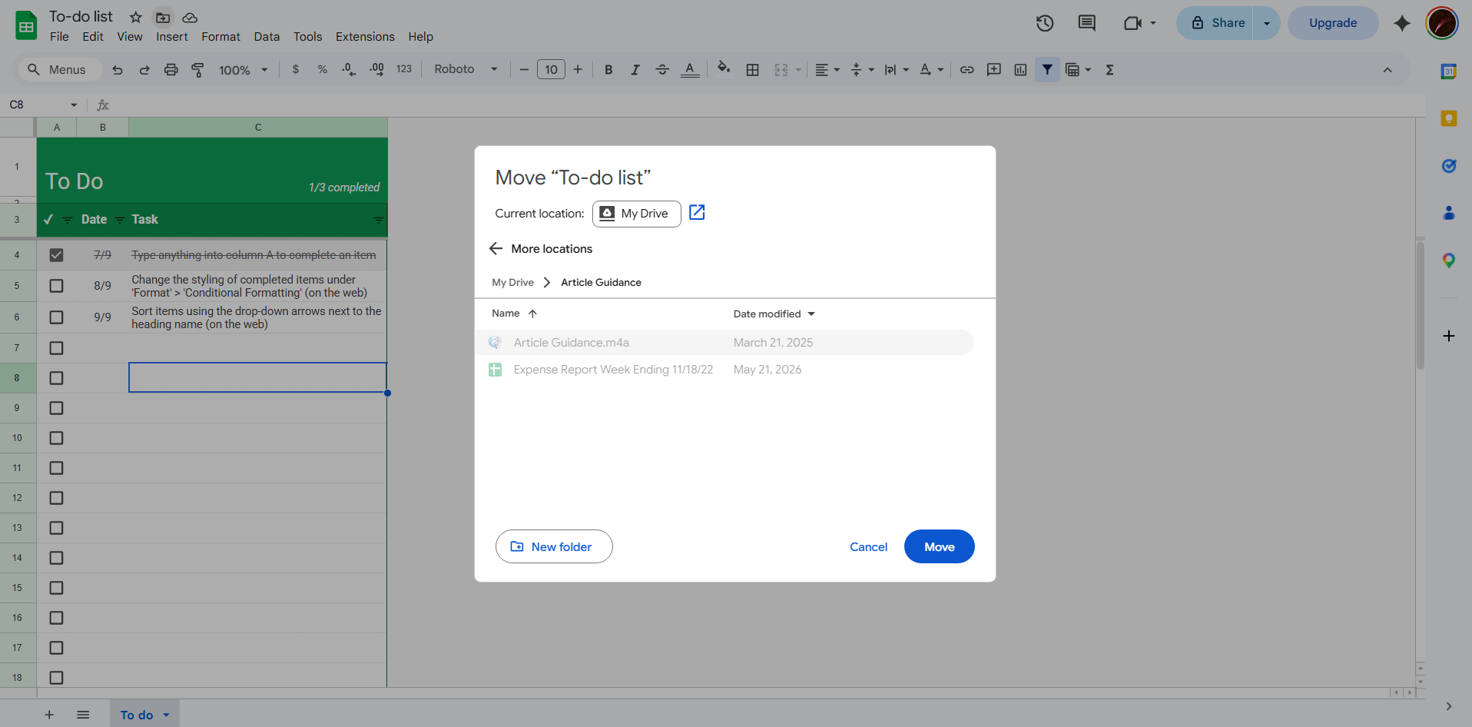The height and width of the screenshot is (727, 1472).
Task: Apply bold formatting
Action: coord(608,70)
